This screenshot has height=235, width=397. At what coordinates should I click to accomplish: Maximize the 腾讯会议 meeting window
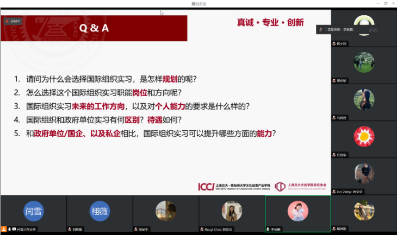click(x=385, y=3)
